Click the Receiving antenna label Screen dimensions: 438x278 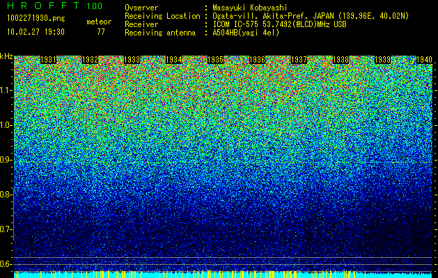pos(160,33)
